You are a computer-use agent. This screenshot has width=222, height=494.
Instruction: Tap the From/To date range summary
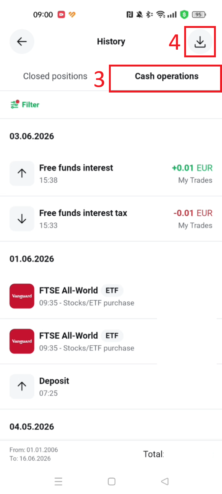pos(34,454)
